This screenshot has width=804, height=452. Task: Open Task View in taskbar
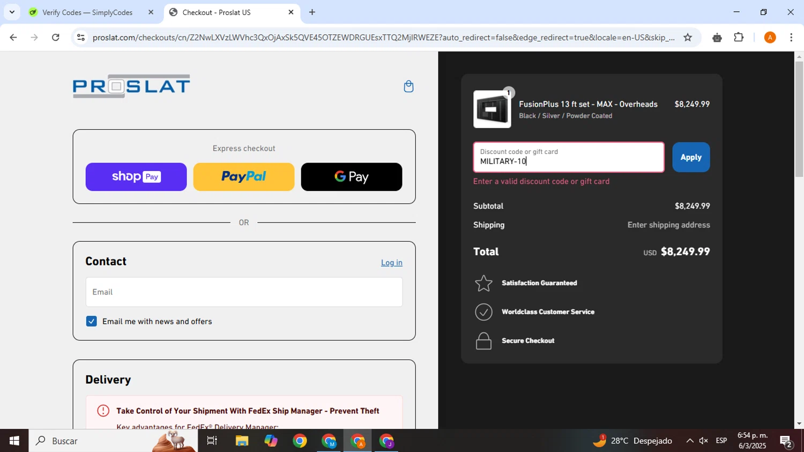point(212,441)
